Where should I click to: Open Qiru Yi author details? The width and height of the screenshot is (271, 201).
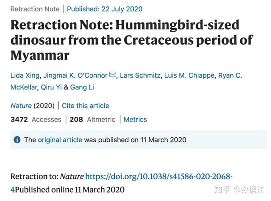coord(51,87)
